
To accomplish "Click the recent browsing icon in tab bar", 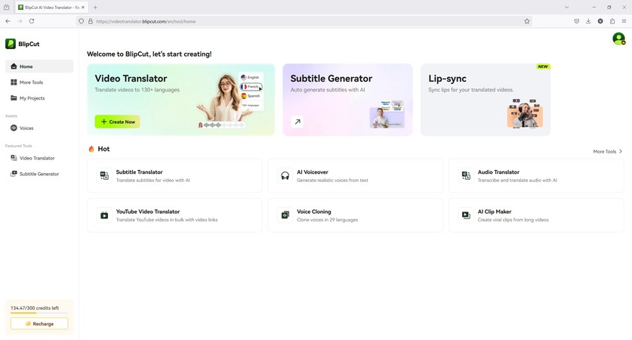I will tap(7, 8).
